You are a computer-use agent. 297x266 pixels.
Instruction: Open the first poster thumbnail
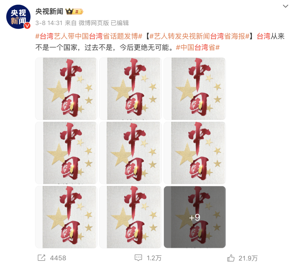tap(66, 89)
